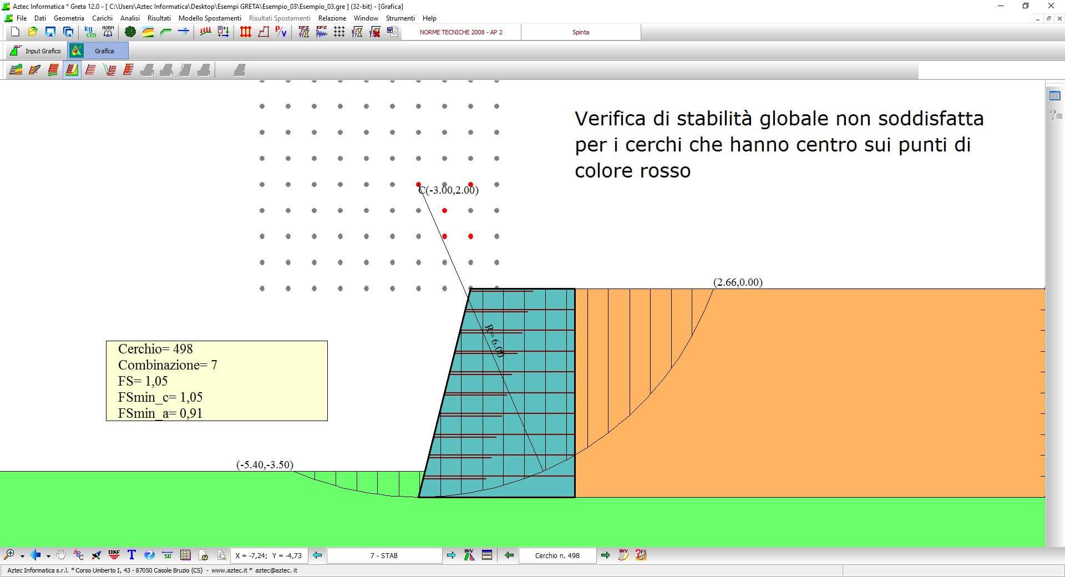Screen dimensions: 1065x577
Task: Select the blue text T tool
Action: (131, 555)
